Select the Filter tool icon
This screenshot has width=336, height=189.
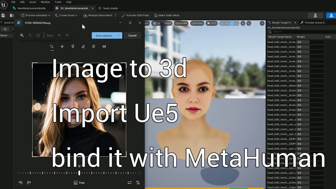73,46
